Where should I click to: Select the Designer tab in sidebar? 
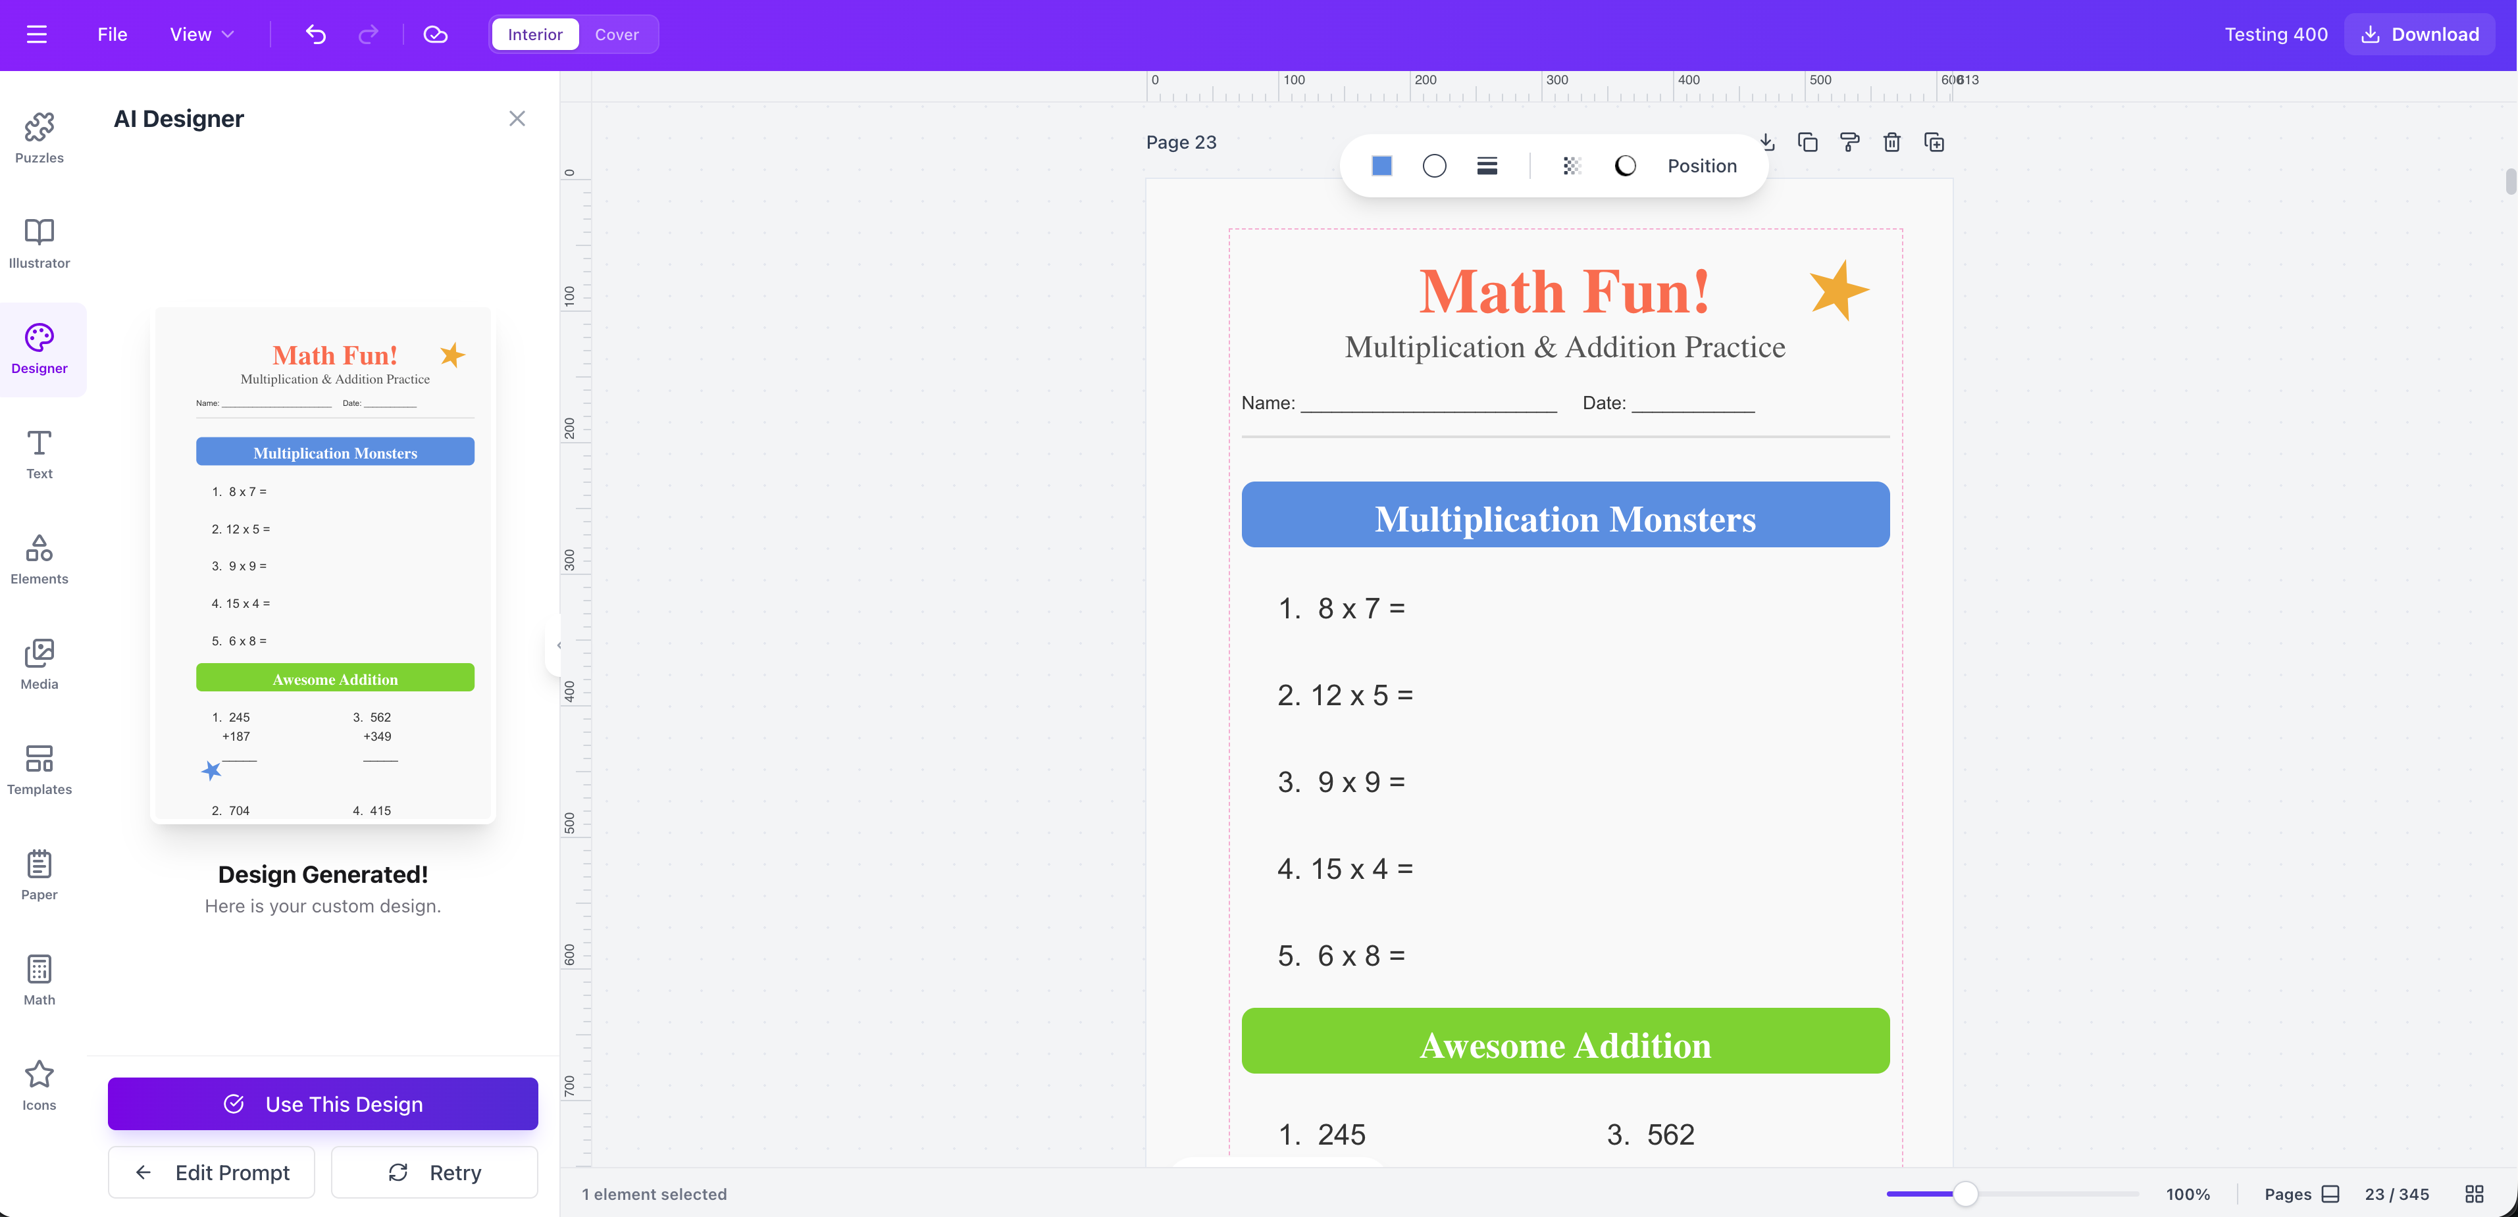39,349
